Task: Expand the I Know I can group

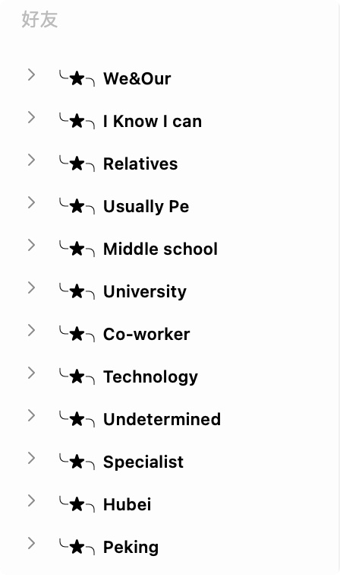Action: (x=31, y=117)
